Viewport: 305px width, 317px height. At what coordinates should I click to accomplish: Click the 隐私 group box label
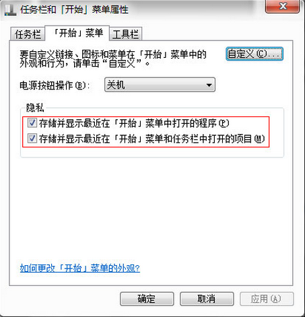point(35,108)
